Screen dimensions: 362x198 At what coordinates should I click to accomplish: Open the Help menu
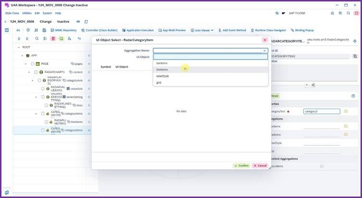(58, 13)
